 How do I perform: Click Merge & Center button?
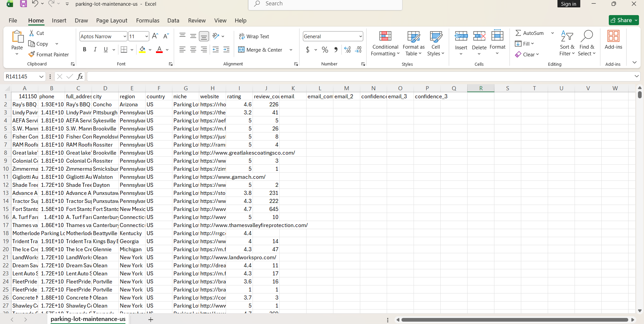tap(260, 50)
